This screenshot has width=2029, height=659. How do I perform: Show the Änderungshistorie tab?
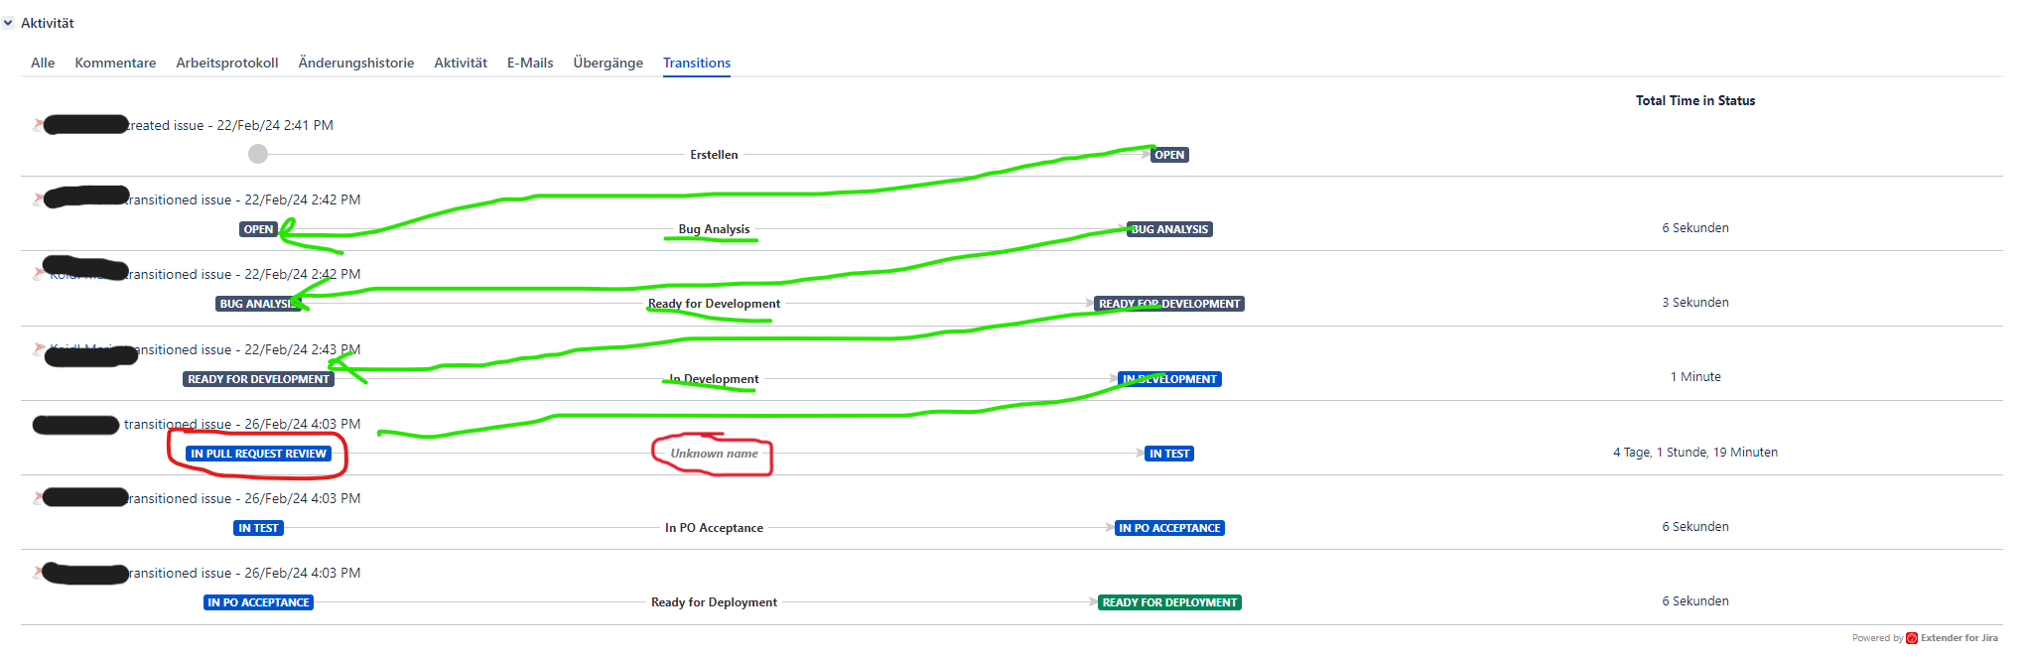click(x=356, y=63)
